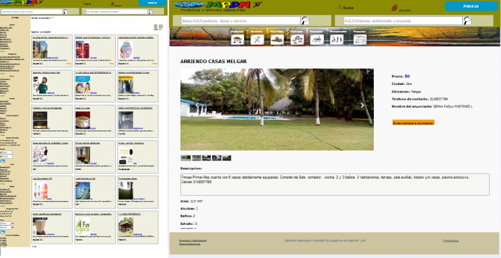The width and height of the screenshot is (501, 258).
Task: Select the first gallery thumbnail below main photo
Action: [x=185, y=158]
